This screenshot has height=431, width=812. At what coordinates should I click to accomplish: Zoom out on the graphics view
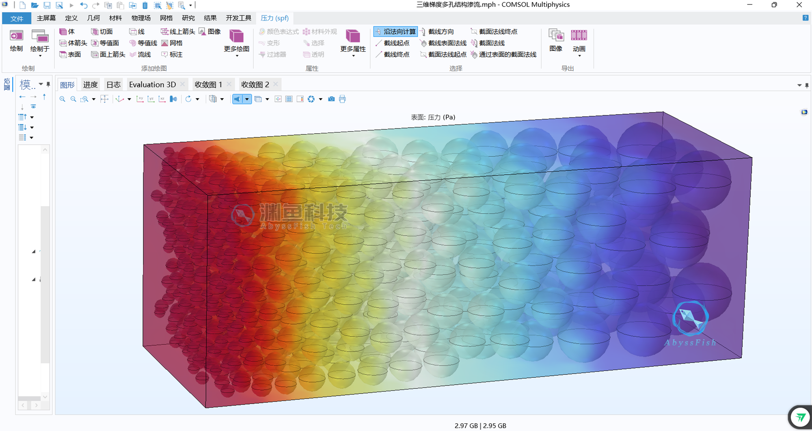(73, 99)
